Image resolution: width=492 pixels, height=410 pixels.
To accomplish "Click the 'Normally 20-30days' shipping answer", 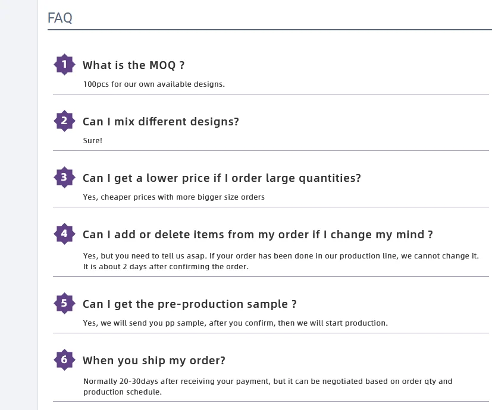I will pos(268,386).
